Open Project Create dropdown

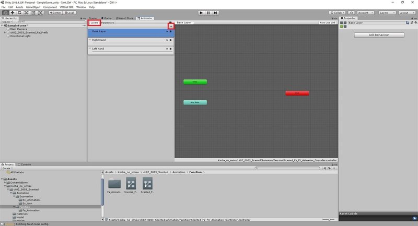pyautogui.click(x=7, y=168)
